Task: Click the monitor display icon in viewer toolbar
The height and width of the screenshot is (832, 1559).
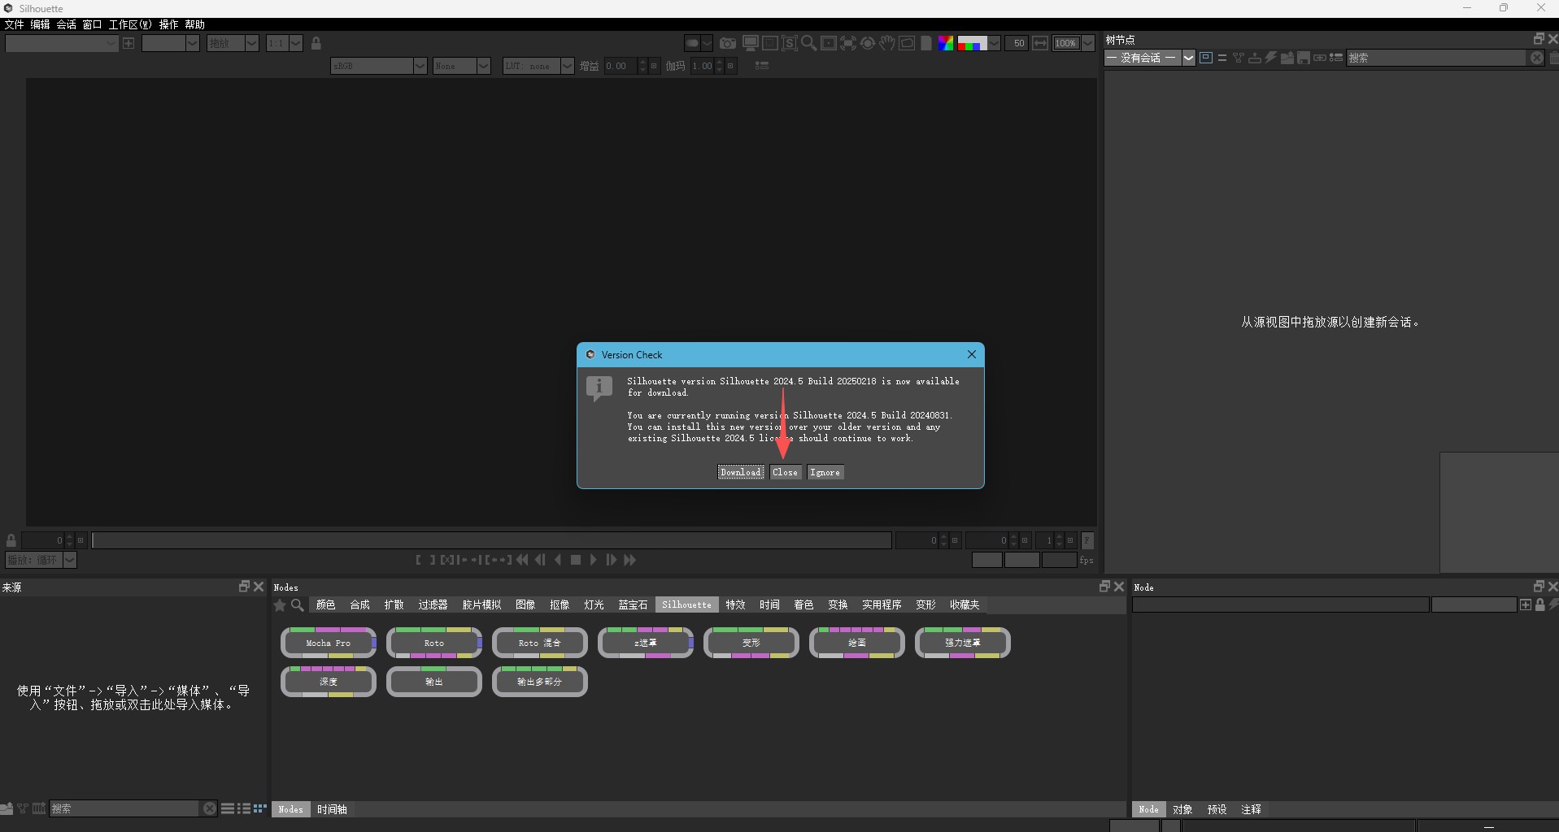Action: tap(750, 43)
